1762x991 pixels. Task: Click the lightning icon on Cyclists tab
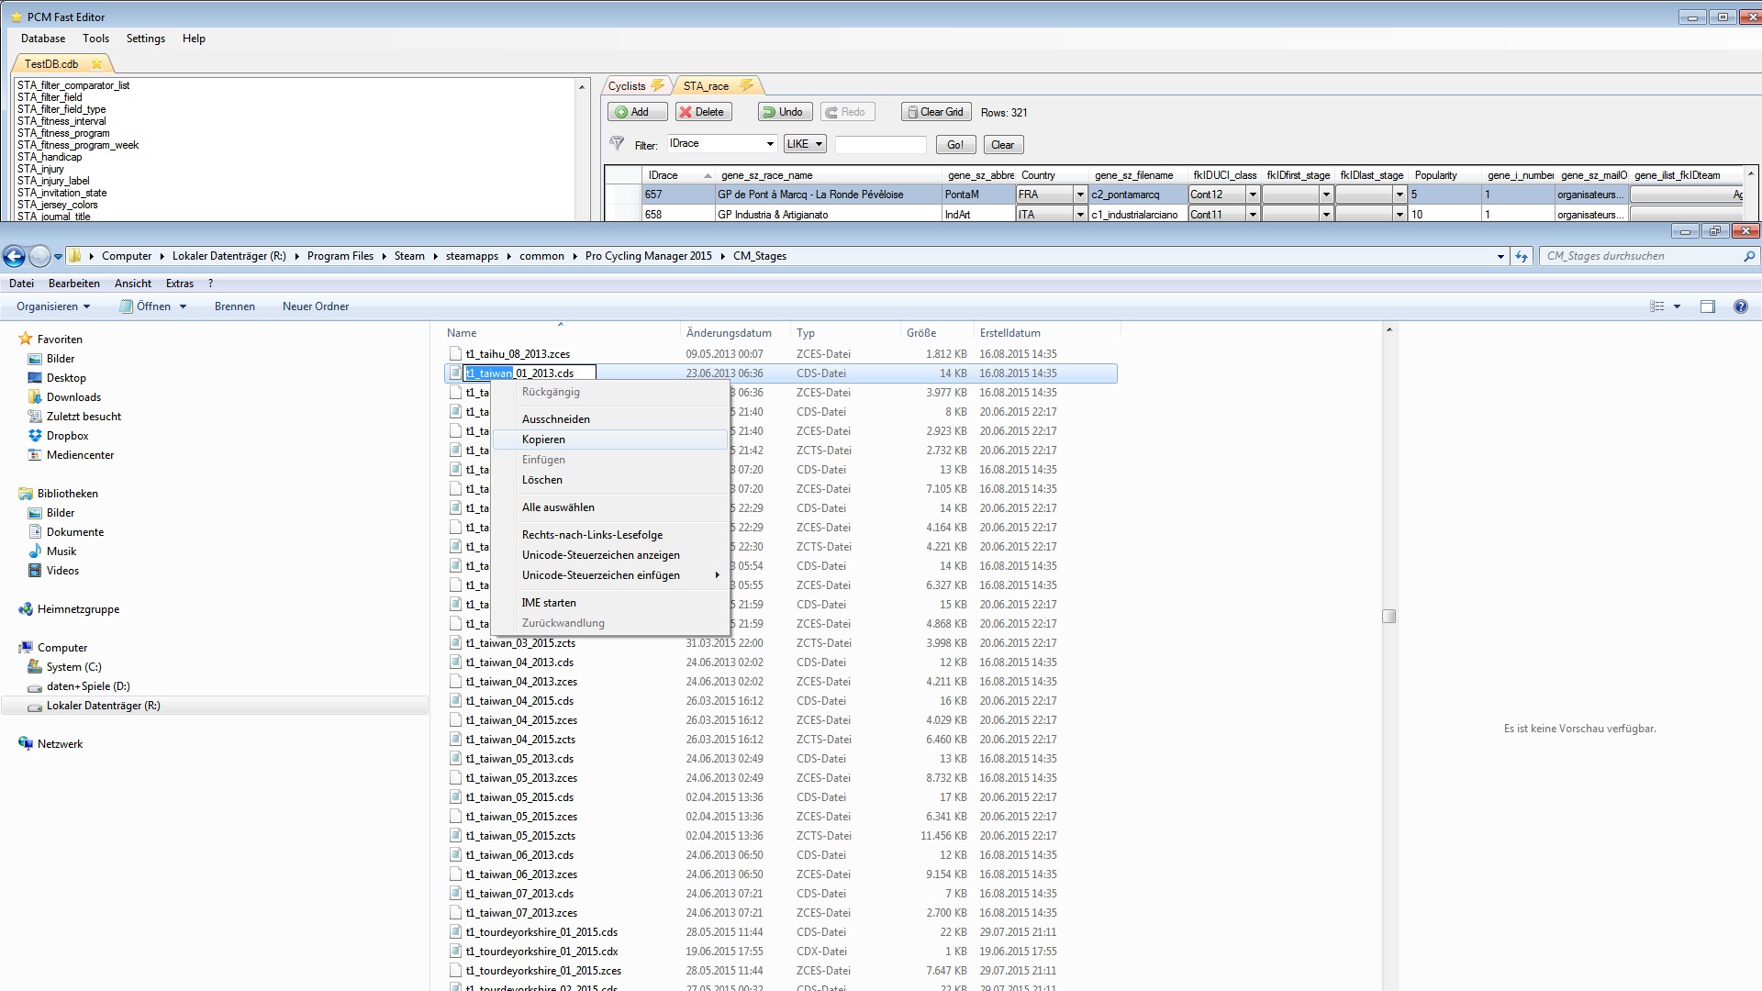pos(657,85)
